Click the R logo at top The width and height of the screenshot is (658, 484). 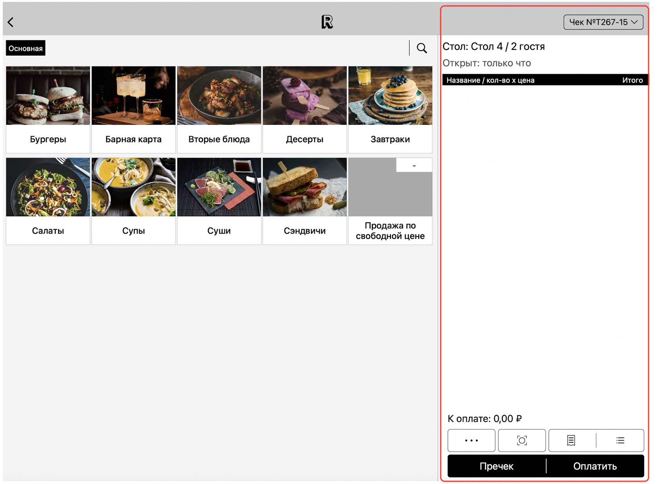coord(327,22)
